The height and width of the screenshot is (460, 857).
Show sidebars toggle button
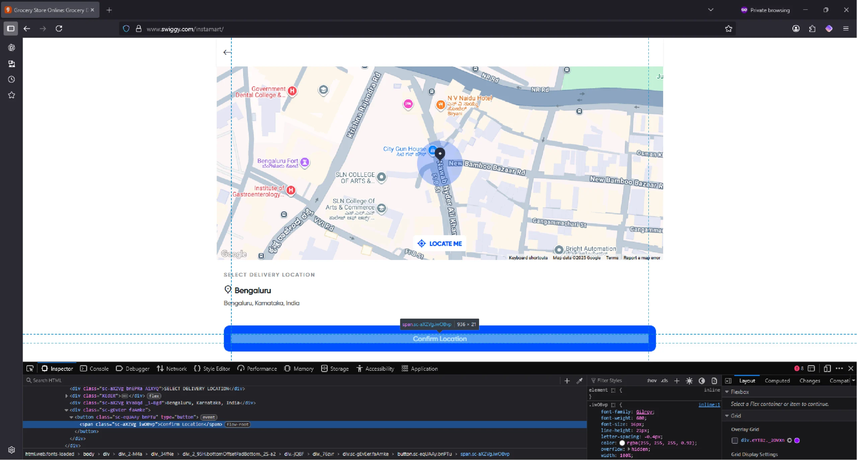click(11, 29)
